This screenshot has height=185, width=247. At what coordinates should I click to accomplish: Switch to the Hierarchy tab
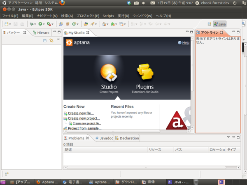point(41,33)
